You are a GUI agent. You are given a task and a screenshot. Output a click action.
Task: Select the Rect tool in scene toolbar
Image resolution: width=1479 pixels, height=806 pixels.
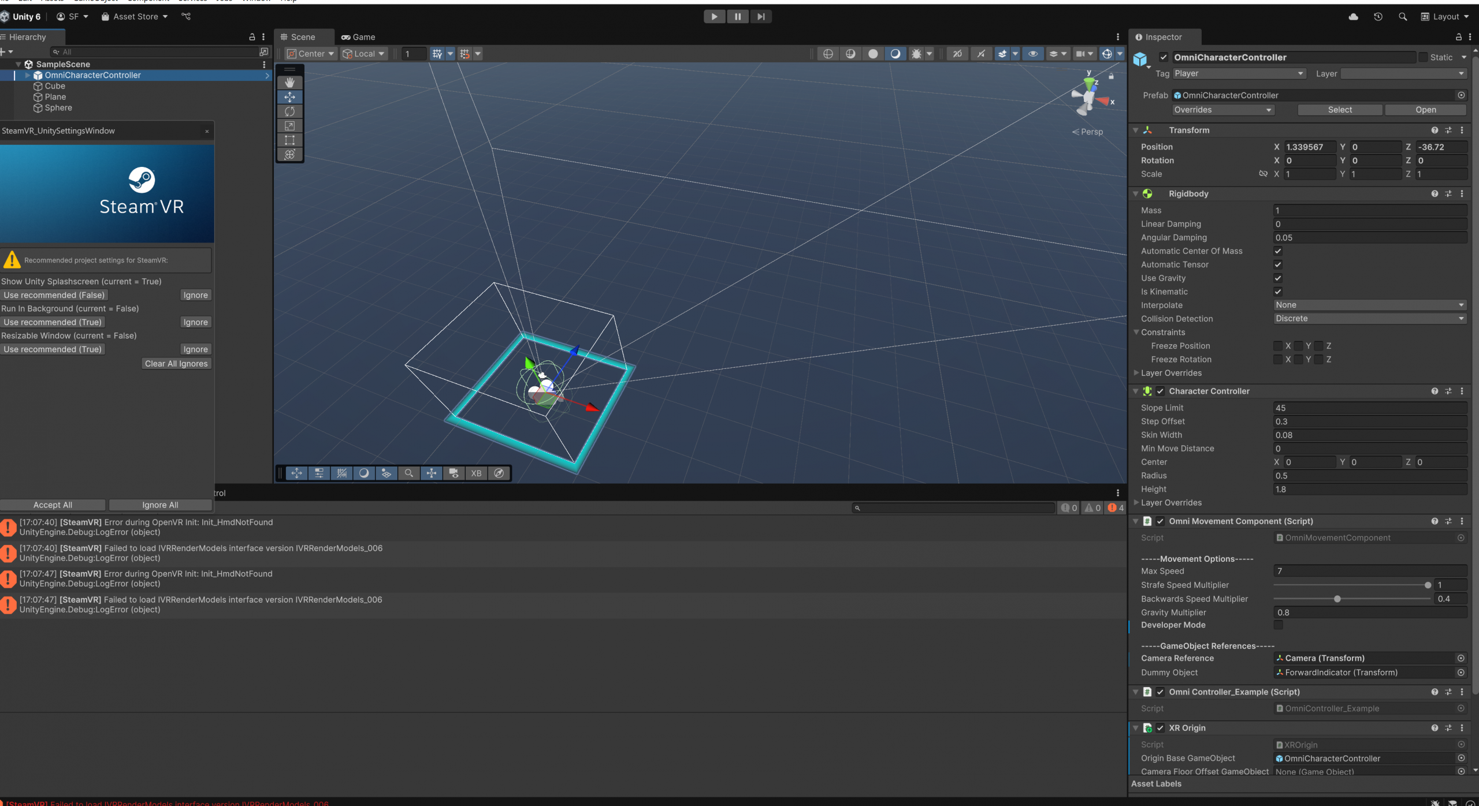[289, 140]
